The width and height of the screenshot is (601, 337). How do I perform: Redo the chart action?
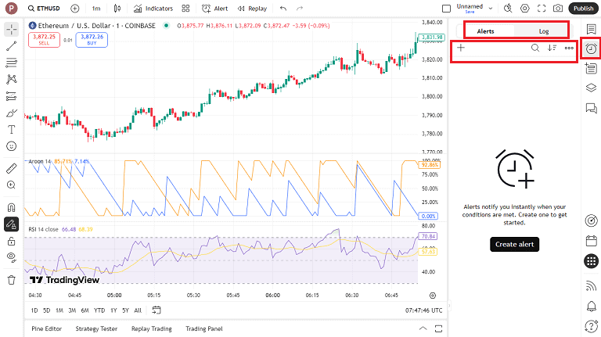coord(300,9)
